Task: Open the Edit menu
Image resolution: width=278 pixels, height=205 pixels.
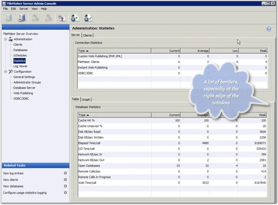Action: (13, 9)
